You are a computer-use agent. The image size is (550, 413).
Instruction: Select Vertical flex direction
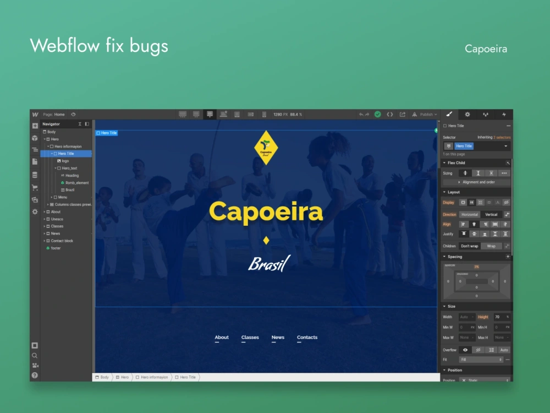click(490, 214)
